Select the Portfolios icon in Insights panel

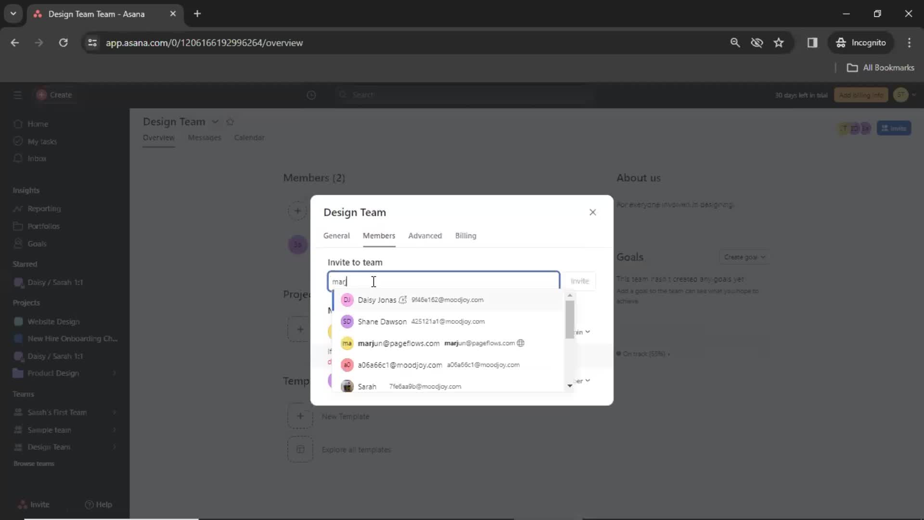18,226
